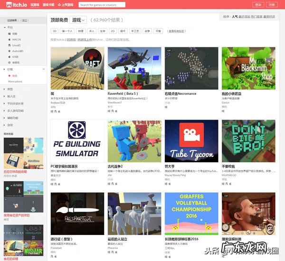Click the MACOS platform filter
Screen dimensions: 285x261
pos(17,39)
